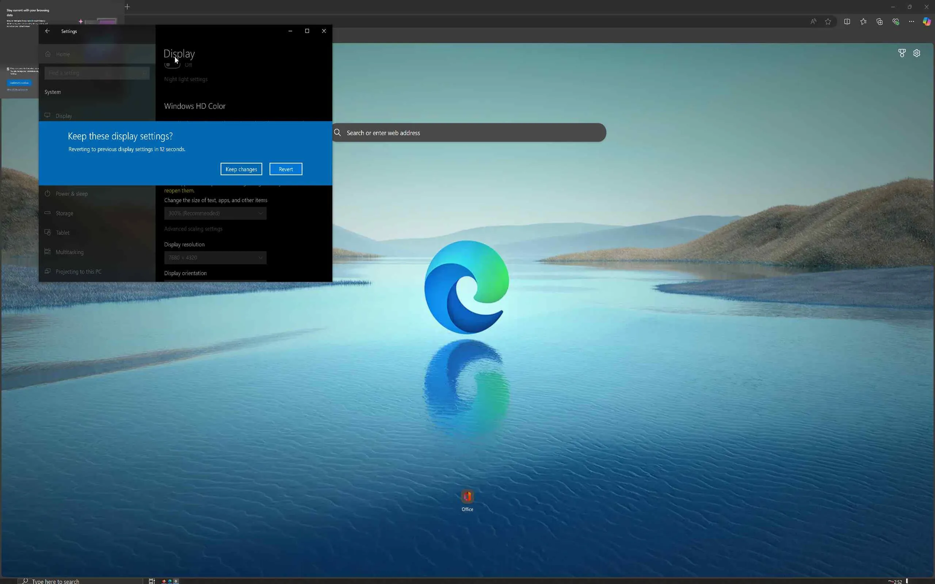
Task: Tick the checkbox in Edge browsing data prompt
Action: [8, 69]
